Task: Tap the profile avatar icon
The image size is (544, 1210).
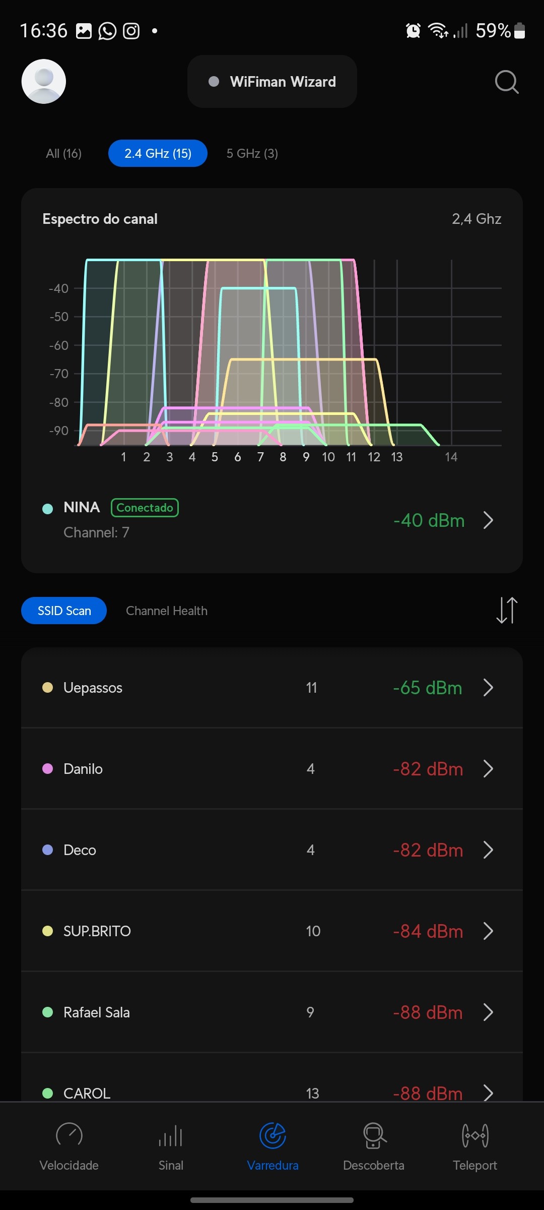Action: click(x=44, y=82)
